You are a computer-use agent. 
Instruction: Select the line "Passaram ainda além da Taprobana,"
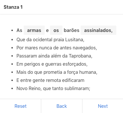[54, 56]
